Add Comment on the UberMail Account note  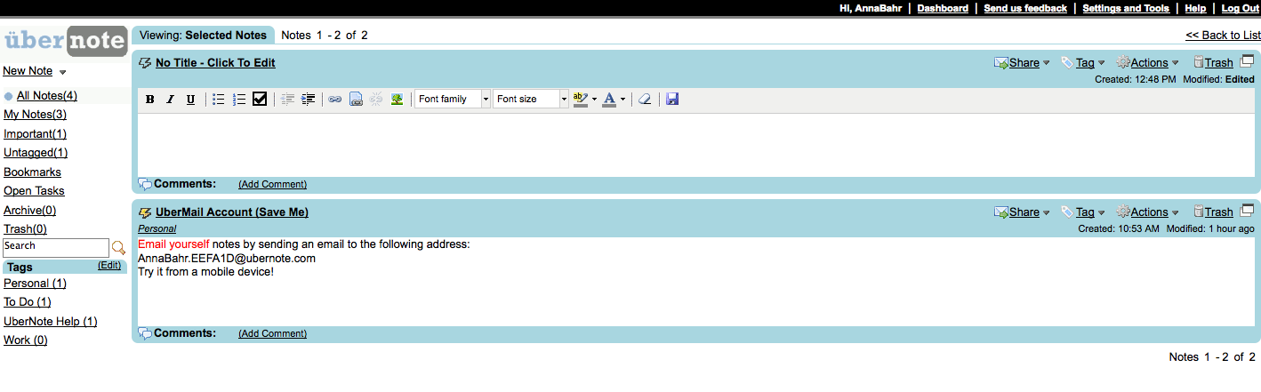coord(272,334)
